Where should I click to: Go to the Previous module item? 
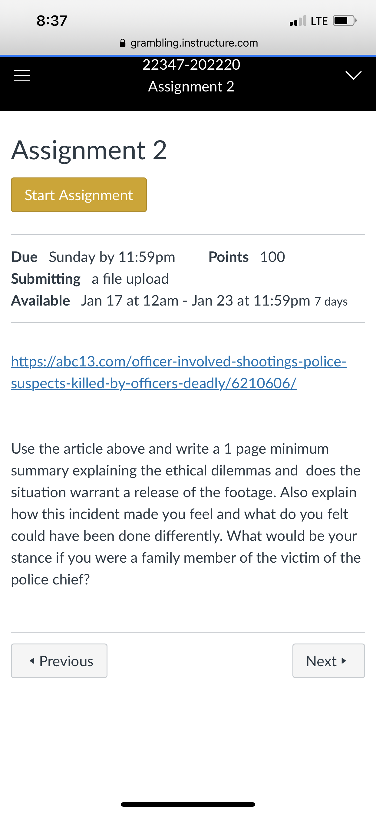point(59,661)
